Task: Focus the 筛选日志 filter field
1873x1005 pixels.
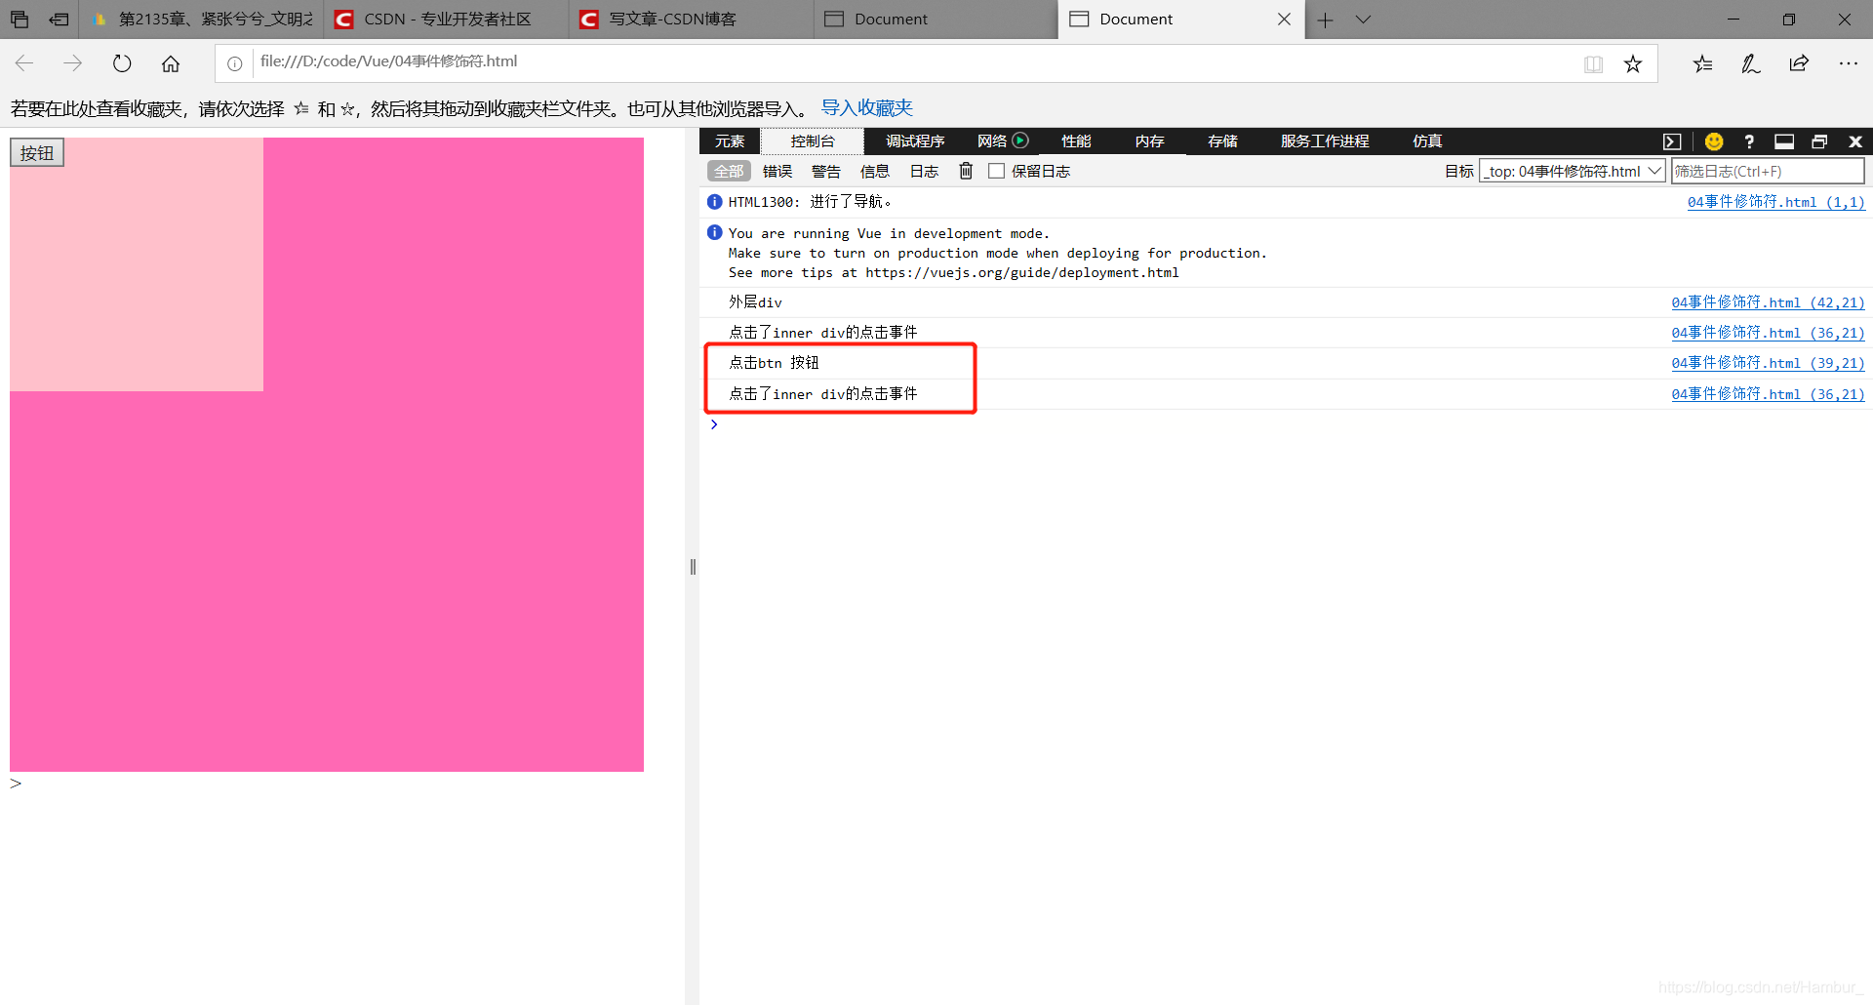Action: coord(1768,171)
